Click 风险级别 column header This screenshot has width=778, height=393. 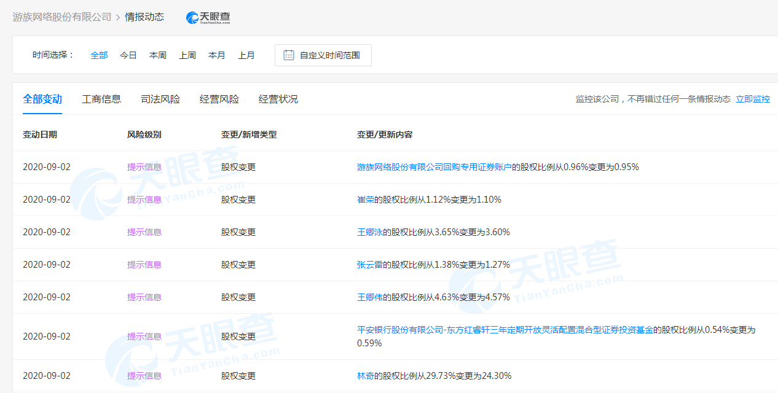coord(144,134)
